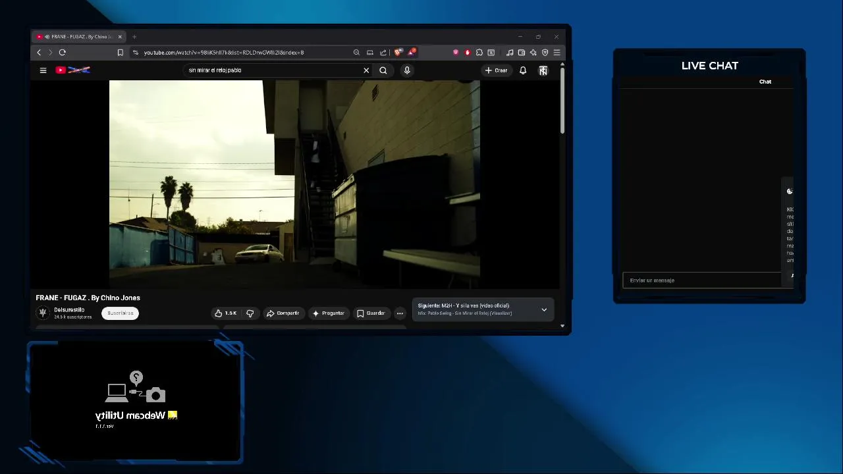The width and height of the screenshot is (843, 474).
Task: Click the video title 'FRANE - FUGAZ . By Chino Jones'
Action: [x=88, y=298]
